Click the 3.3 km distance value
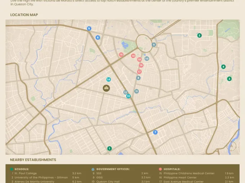This screenshot has width=245, height=183. 146,178
